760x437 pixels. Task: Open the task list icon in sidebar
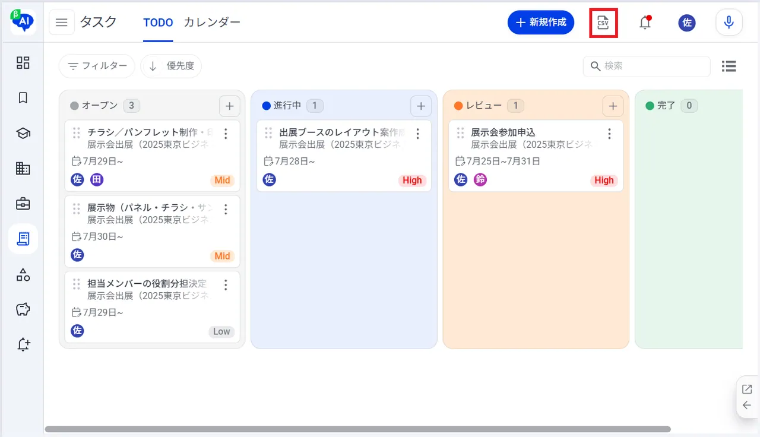(23, 239)
